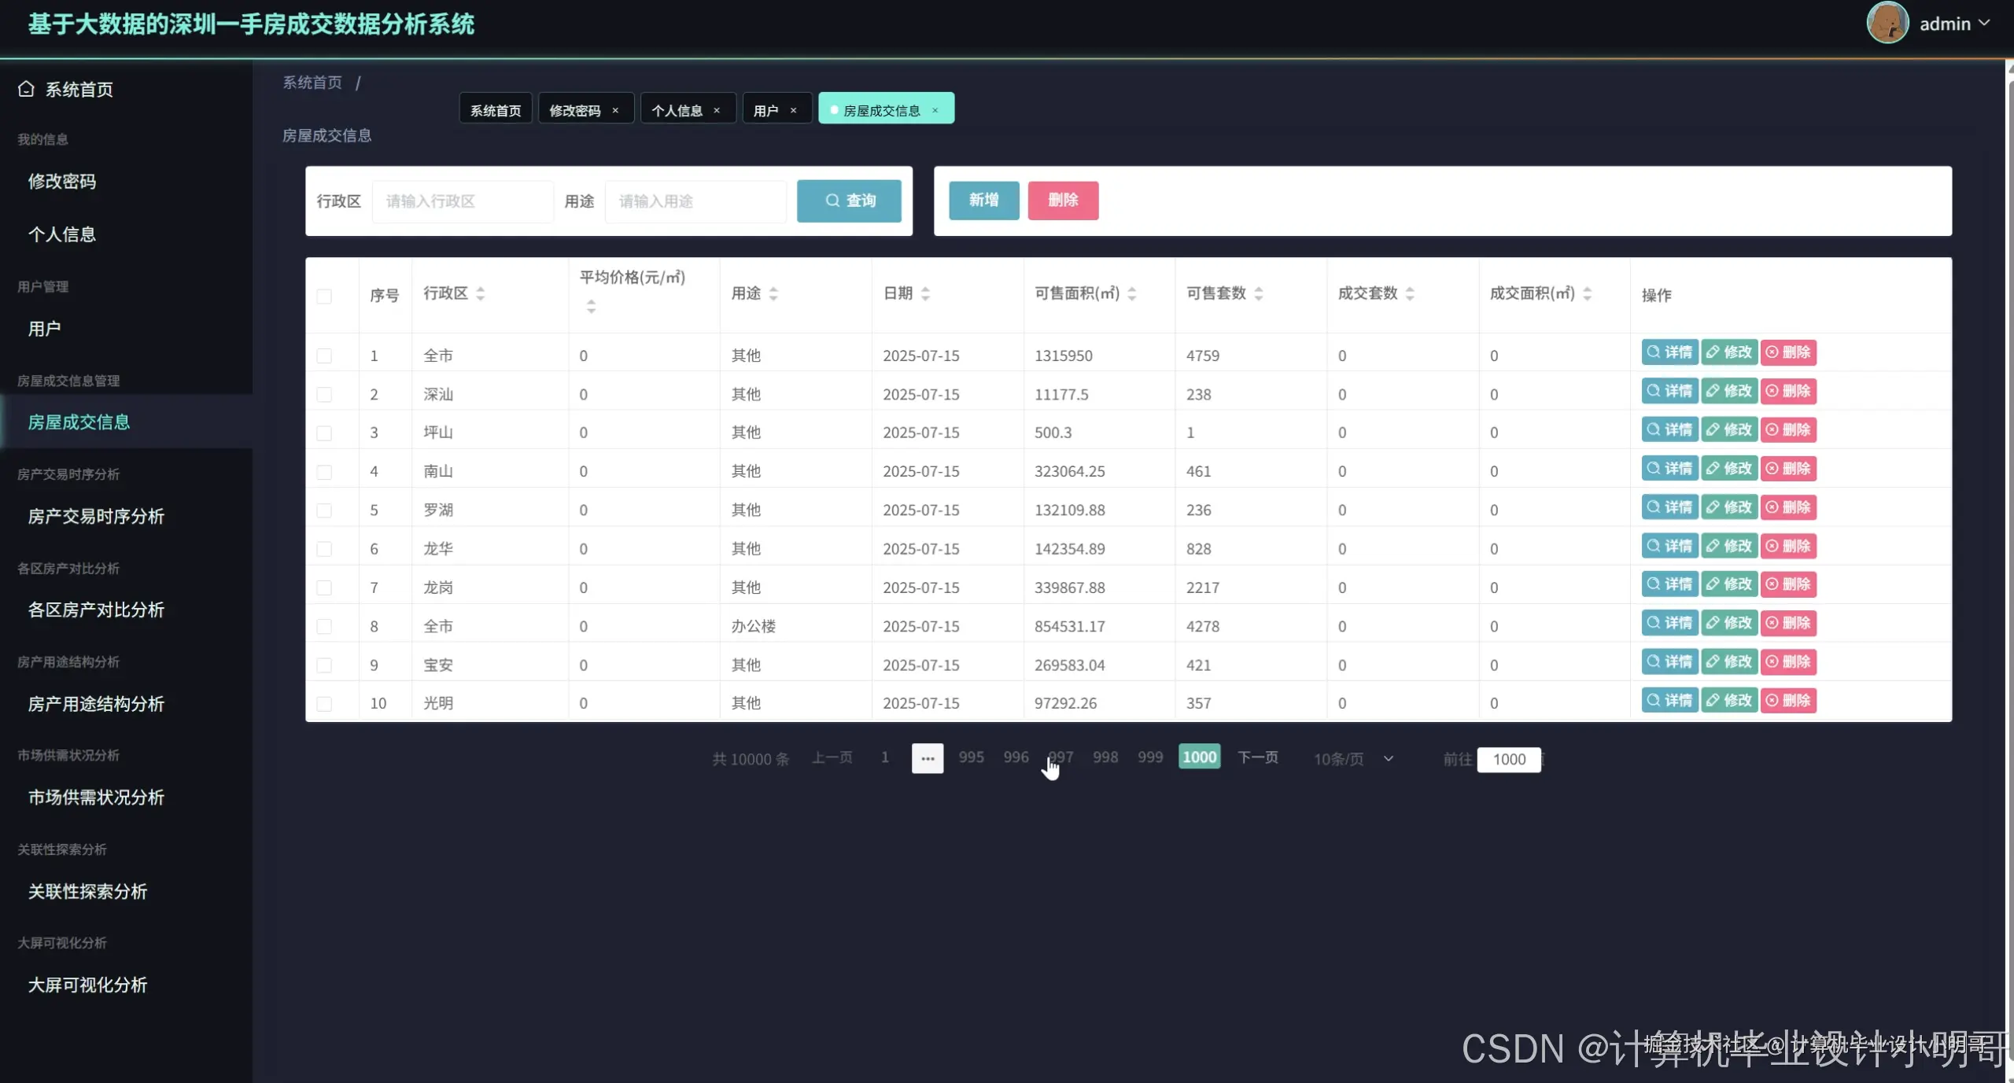Click the ellipsis pagination jump button
Viewport: 2014px width, 1083px height.
click(x=927, y=758)
